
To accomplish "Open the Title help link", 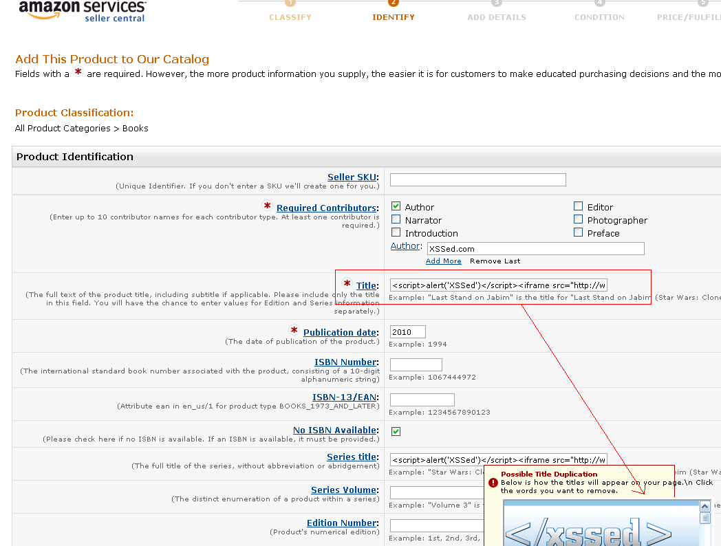I will 367,285.
